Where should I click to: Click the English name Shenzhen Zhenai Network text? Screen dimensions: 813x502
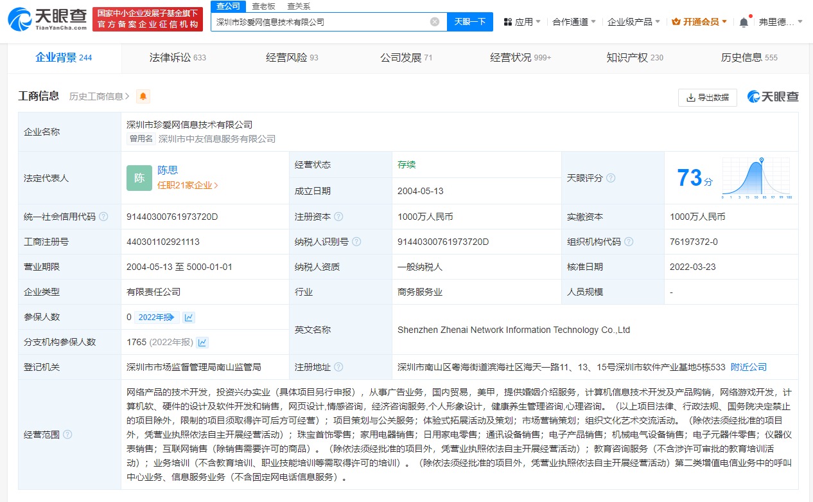click(514, 330)
